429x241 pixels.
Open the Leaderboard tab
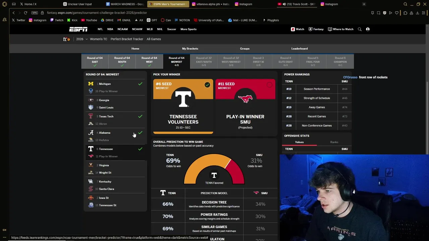click(x=299, y=49)
